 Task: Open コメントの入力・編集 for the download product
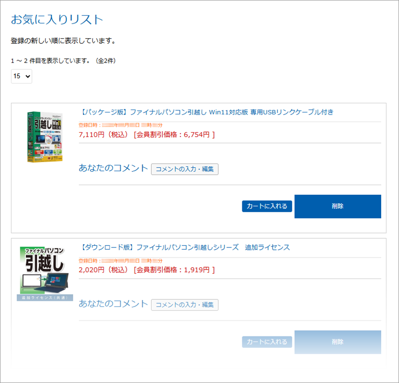click(185, 305)
